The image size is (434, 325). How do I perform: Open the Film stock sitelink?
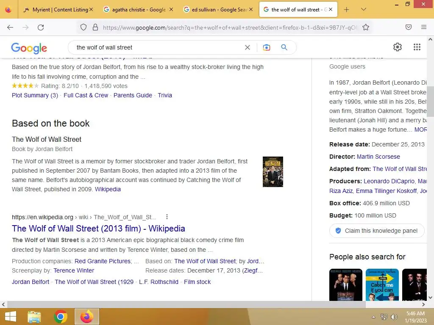[198, 282]
